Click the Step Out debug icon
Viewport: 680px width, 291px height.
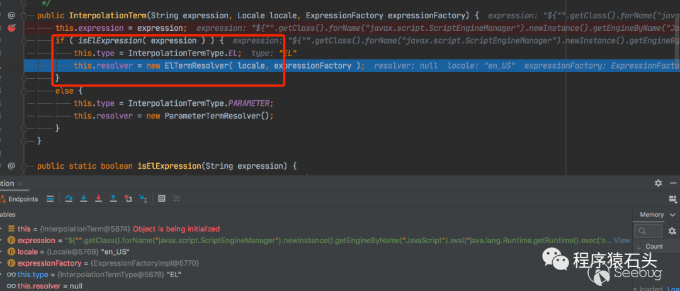113,199
